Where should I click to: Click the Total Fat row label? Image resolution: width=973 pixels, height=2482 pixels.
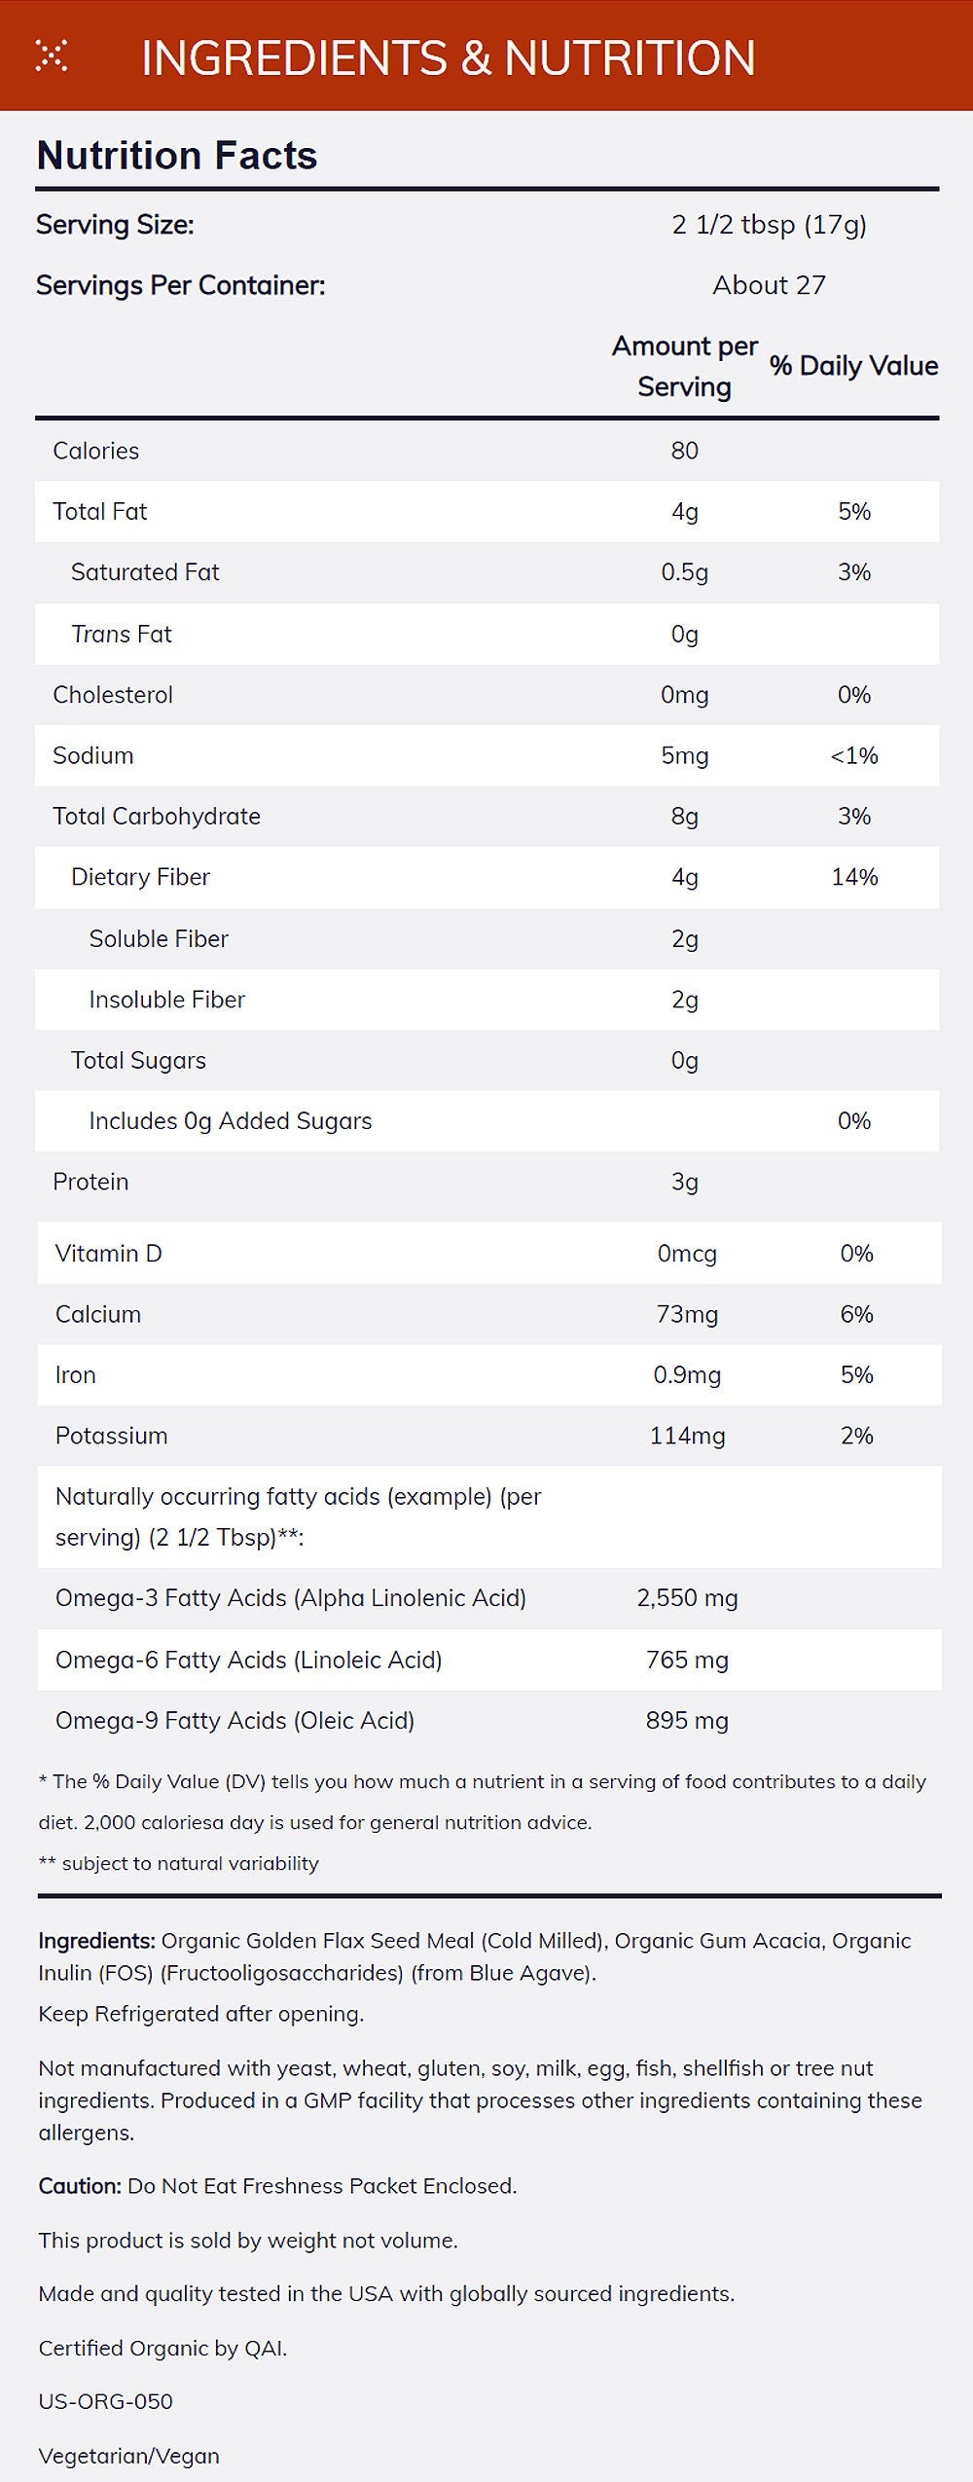pos(99,512)
